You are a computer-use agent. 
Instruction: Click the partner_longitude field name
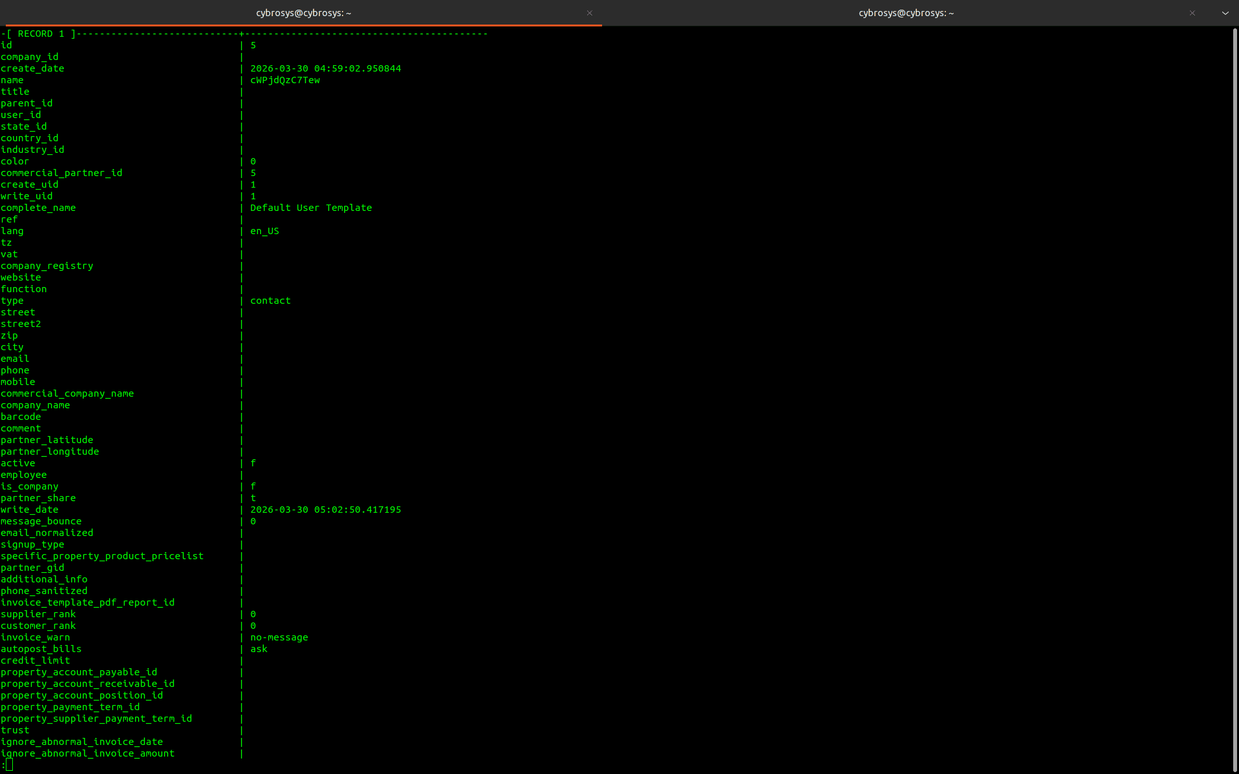[50, 451]
